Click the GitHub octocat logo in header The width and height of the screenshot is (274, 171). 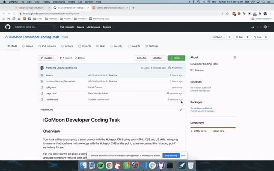8,27
